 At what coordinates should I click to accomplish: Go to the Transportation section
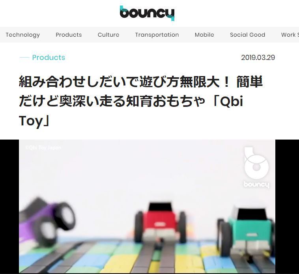[x=157, y=35]
